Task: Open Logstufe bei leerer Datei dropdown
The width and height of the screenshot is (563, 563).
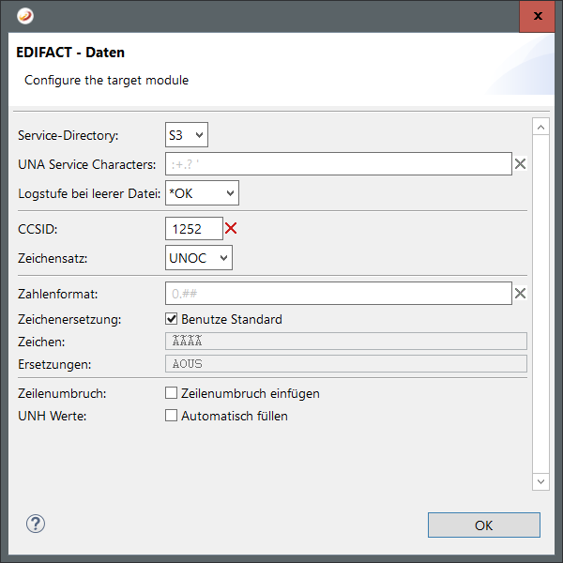Action: click(x=202, y=192)
